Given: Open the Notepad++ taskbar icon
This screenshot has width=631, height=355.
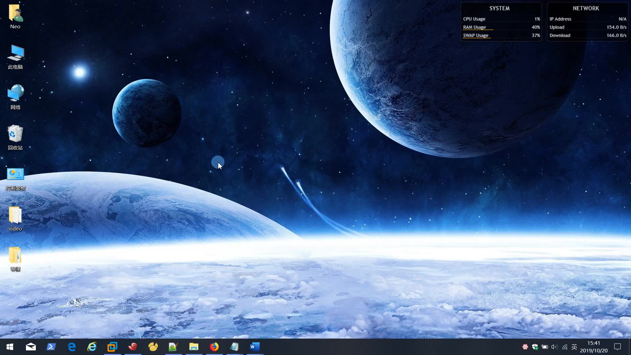Looking at the screenshot, I should 173,347.
